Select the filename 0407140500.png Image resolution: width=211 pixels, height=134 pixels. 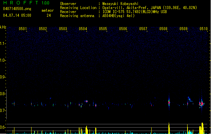coord(17,9)
